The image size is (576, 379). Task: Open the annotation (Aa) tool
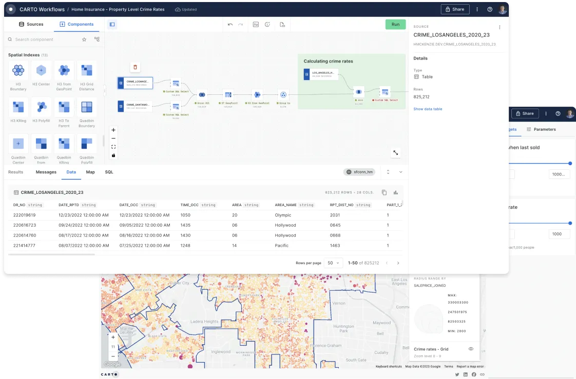click(256, 24)
